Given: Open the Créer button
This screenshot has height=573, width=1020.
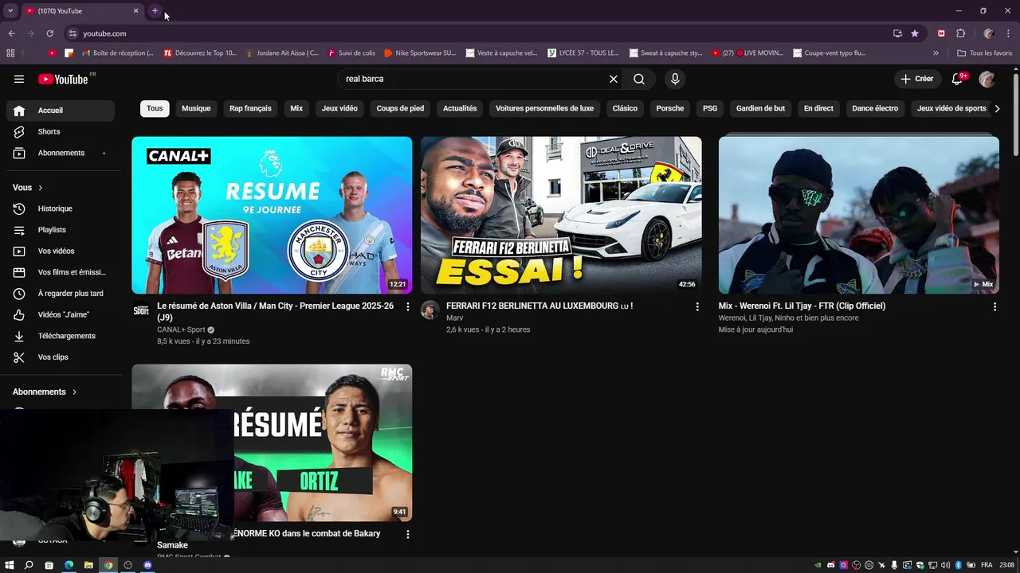Looking at the screenshot, I should pyautogui.click(x=917, y=79).
